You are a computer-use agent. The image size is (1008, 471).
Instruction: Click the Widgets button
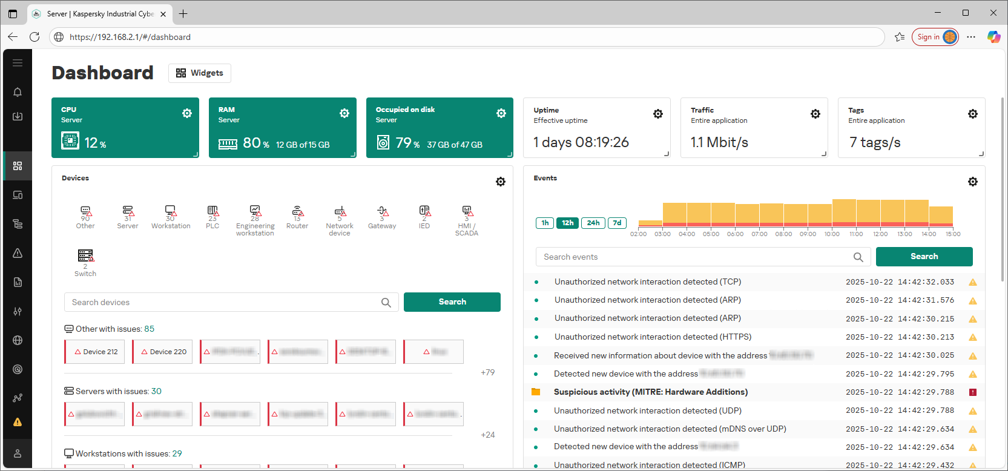200,73
